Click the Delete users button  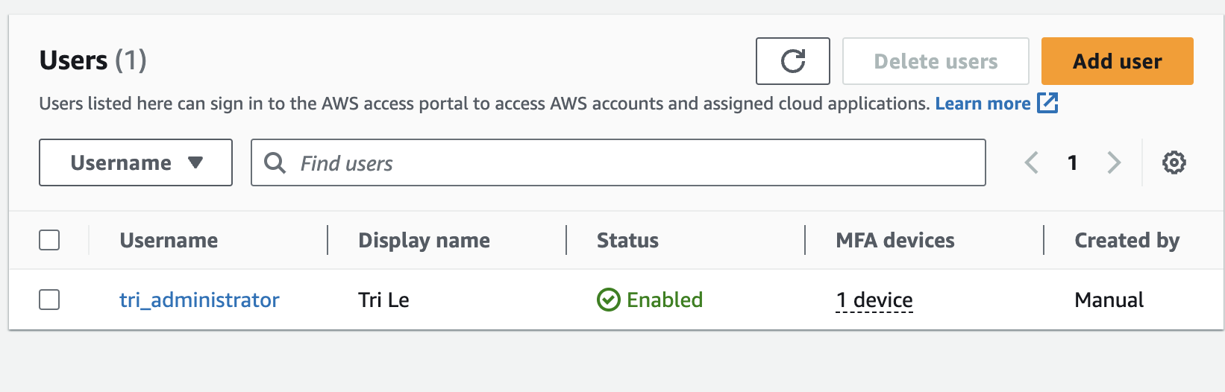pyautogui.click(x=936, y=61)
